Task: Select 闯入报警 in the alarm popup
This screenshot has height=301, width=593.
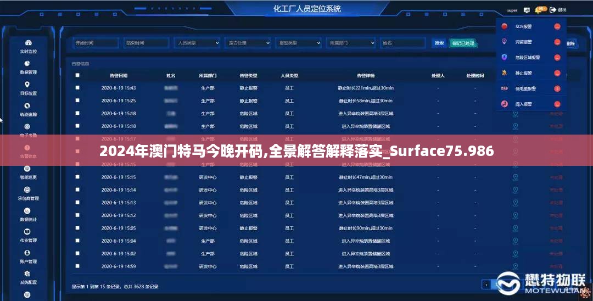Action: [531, 104]
